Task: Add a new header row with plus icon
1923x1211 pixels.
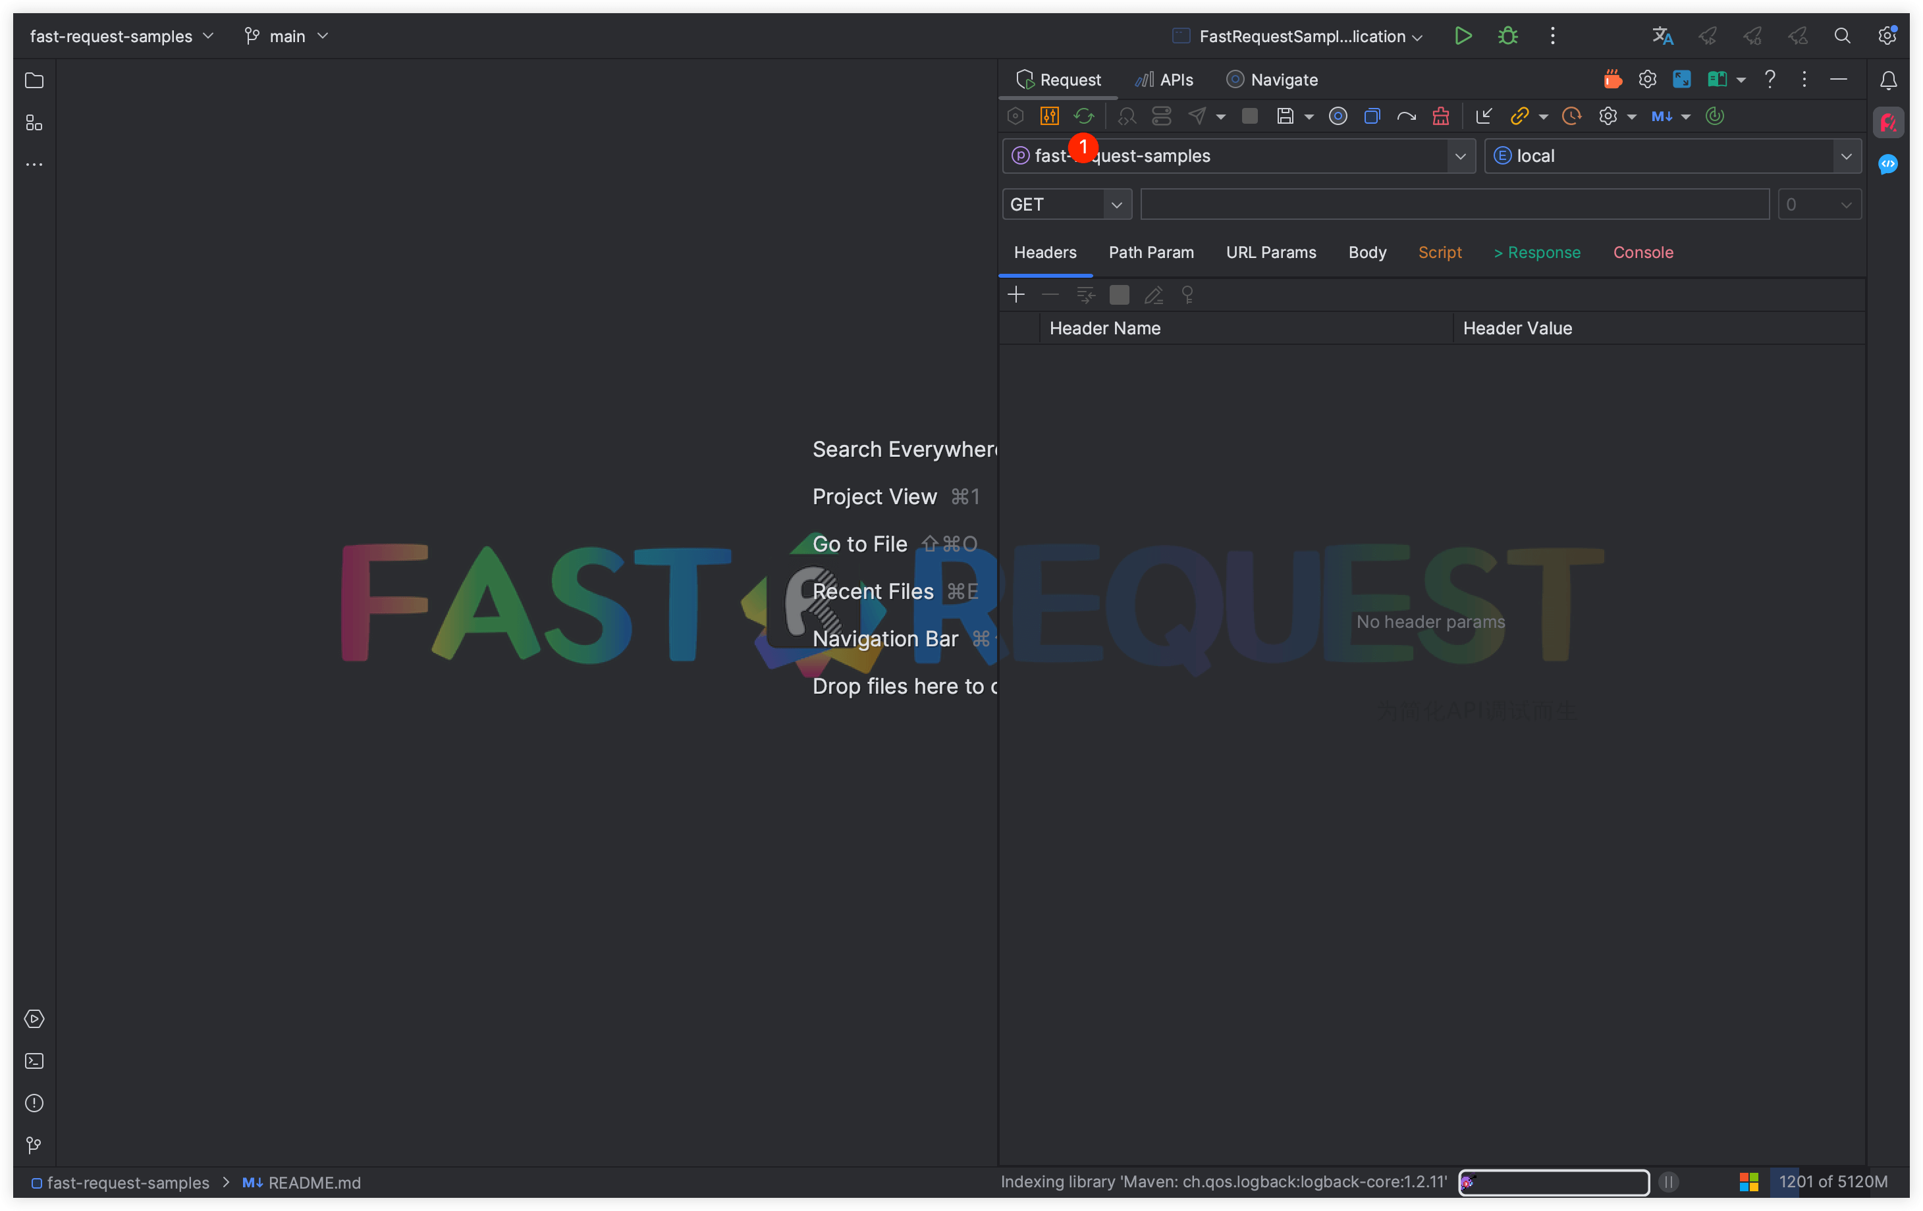Action: point(1016,295)
